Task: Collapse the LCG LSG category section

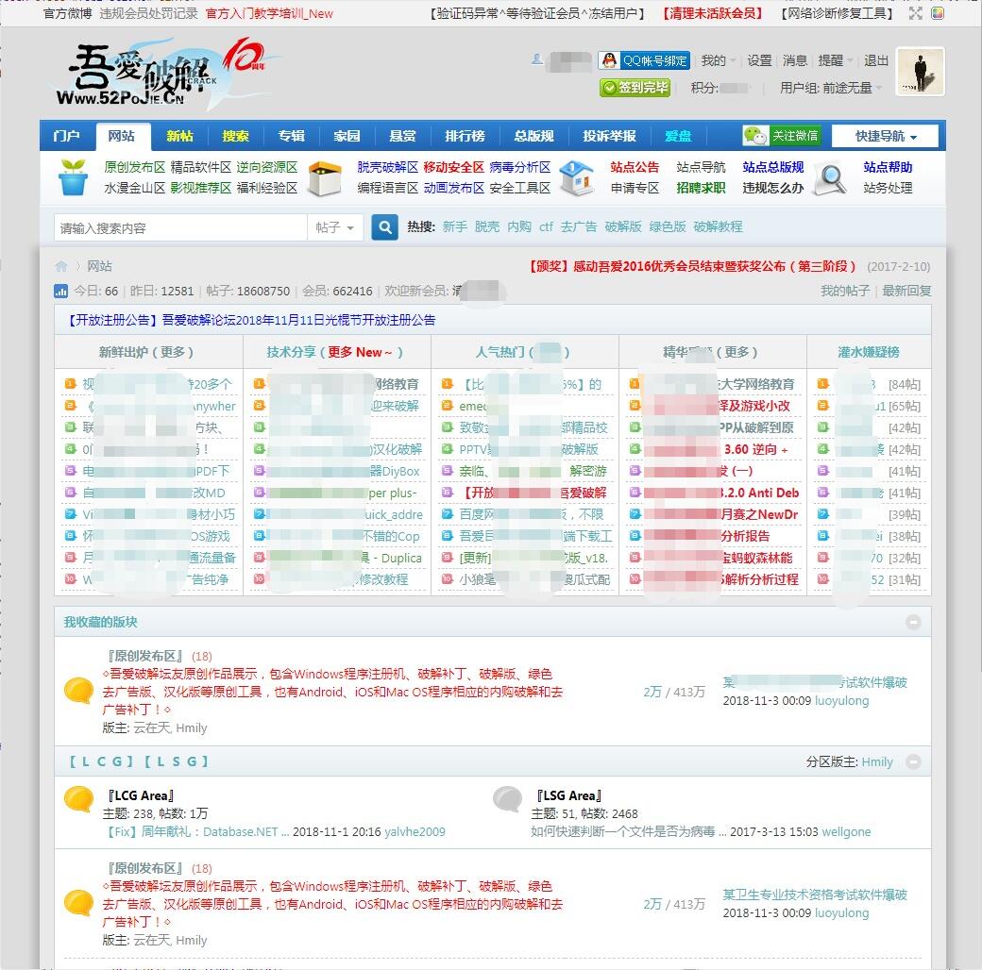Action: [914, 761]
